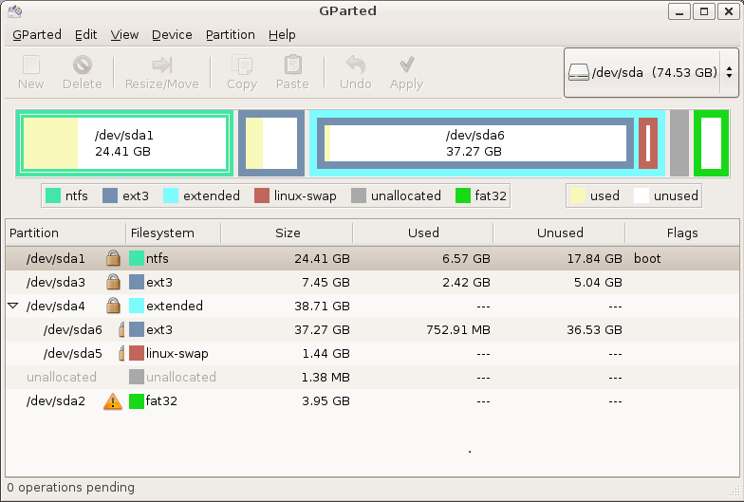Select /dev/sda1 block in disk map
The image size is (744, 502).
124,143
